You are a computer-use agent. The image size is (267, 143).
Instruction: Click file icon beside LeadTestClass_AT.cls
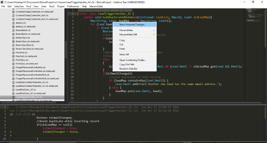click(x=14, y=90)
